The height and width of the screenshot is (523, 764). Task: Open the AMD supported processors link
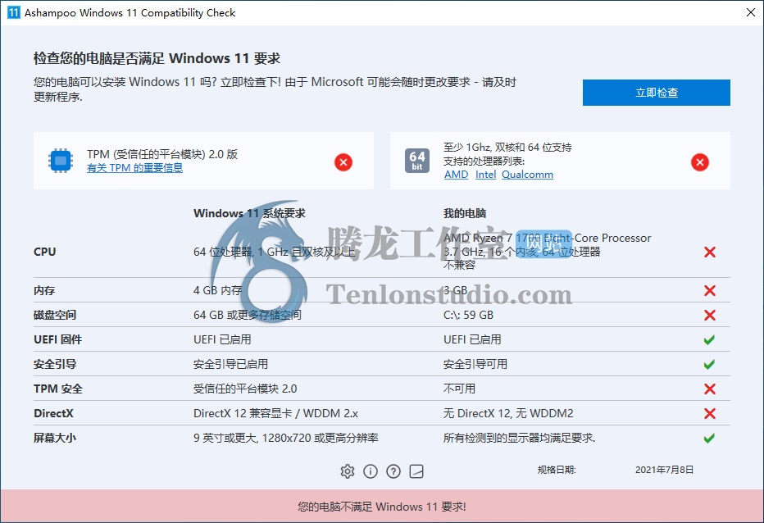[456, 175]
